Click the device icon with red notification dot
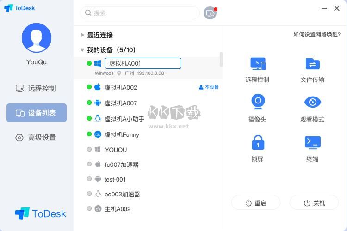347x231 pixels. click(210, 13)
